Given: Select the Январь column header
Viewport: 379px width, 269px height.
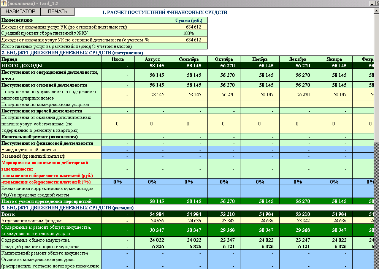Looking at the screenshot, I should tap(334, 59).
